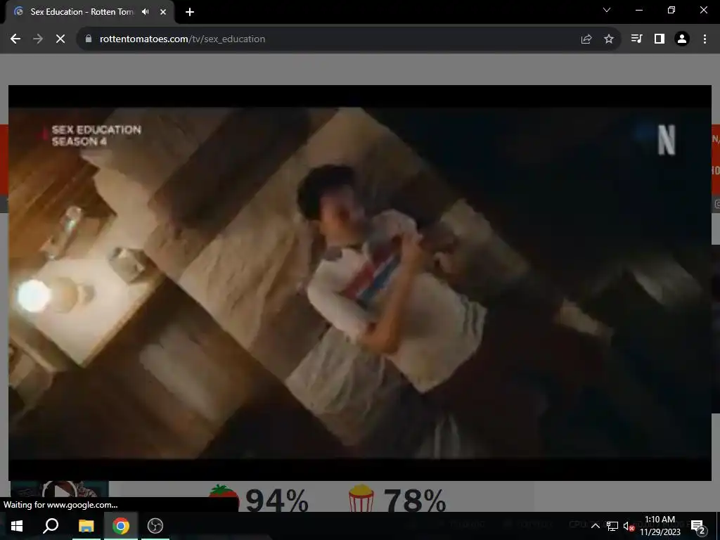
Task: Switch to Chrome in the taskbar
Action: point(121,526)
